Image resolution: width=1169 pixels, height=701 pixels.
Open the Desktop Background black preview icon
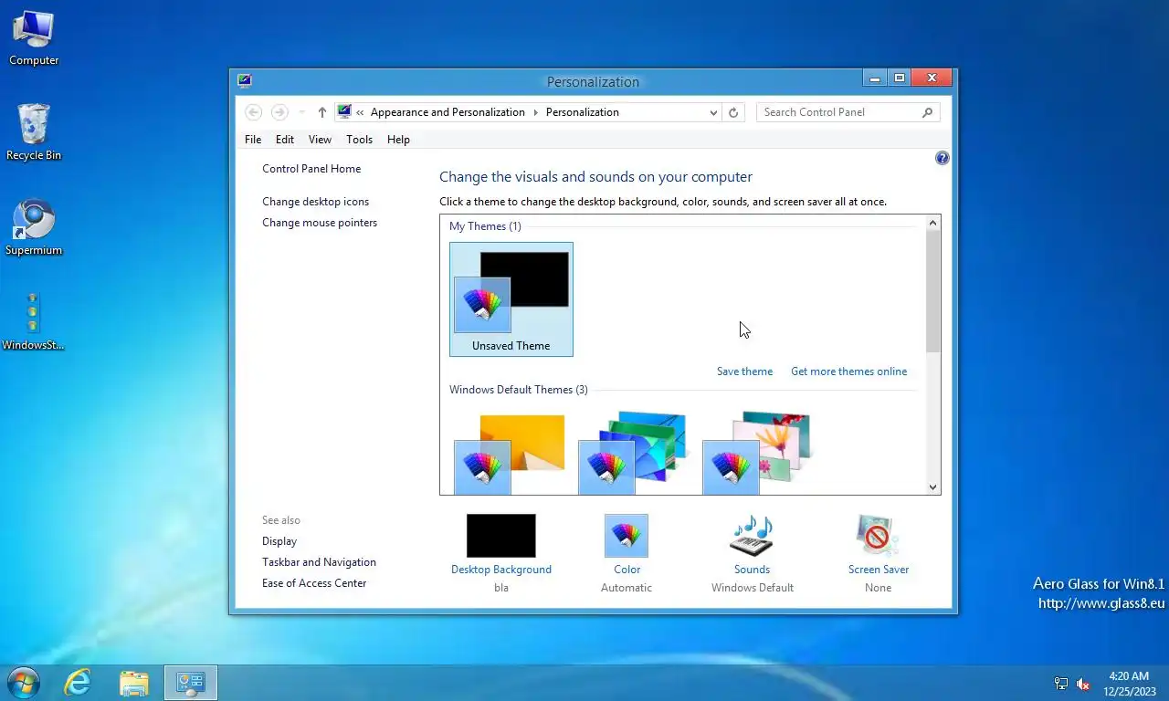point(500,535)
